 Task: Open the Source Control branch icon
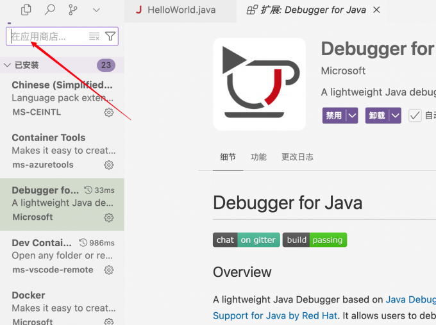(x=72, y=10)
